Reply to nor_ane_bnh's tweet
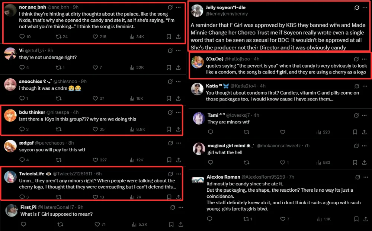Screen dimensions: 372x231 click(x=22, y=37)
